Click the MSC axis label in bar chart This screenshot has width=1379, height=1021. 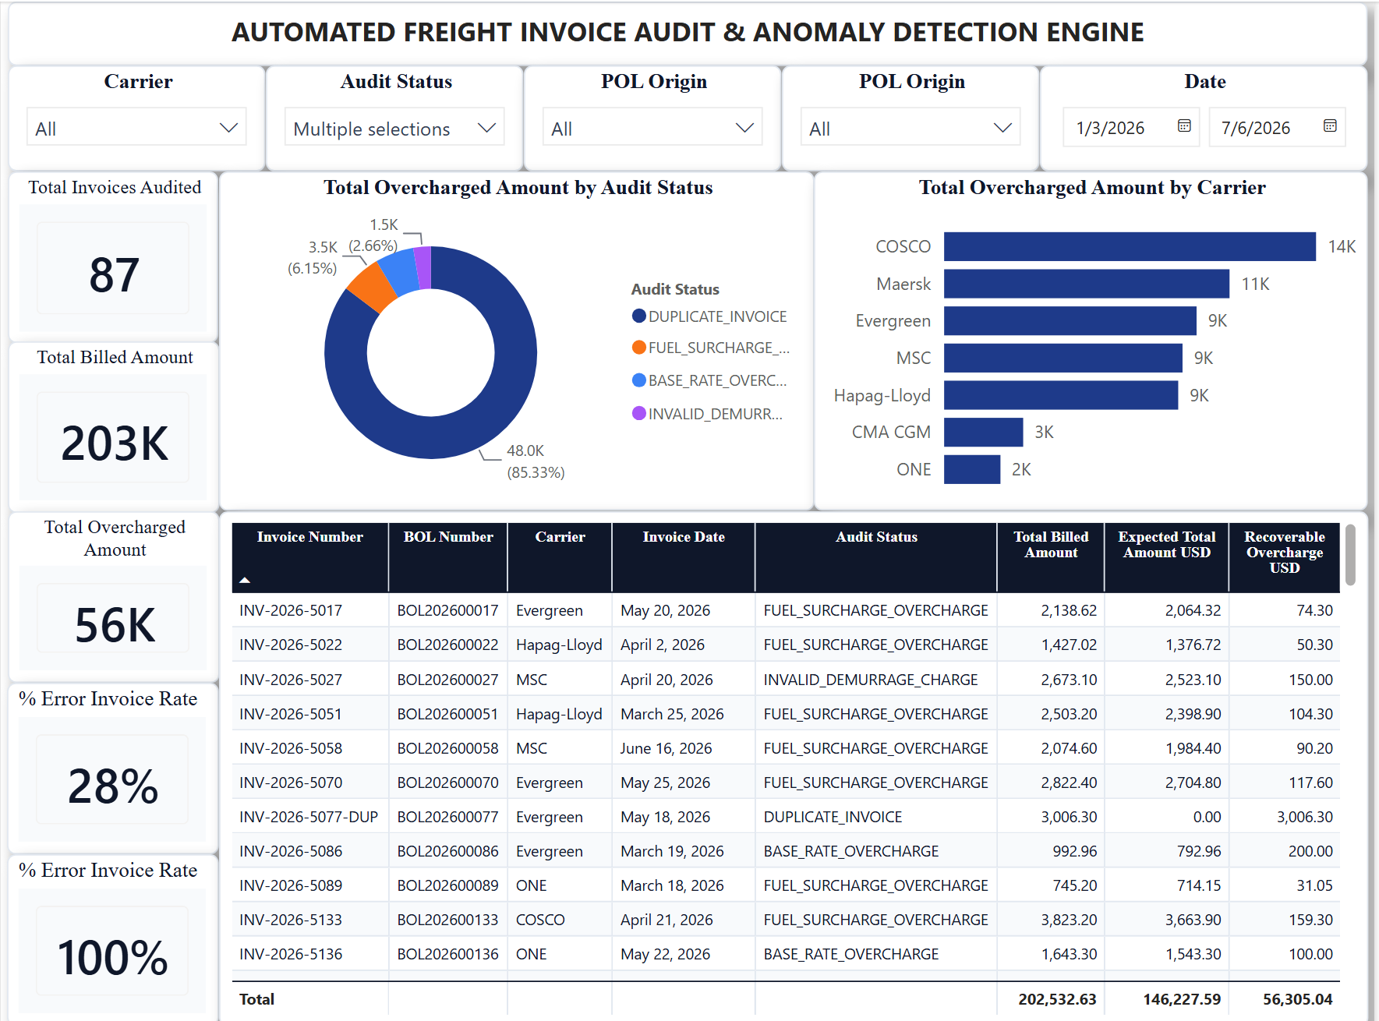click(x=914, y=358)
